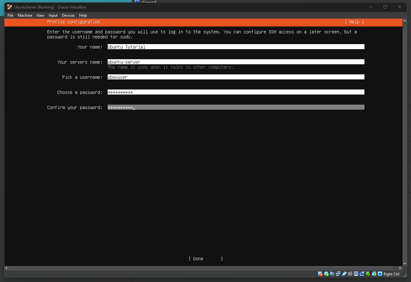Click the keyboard status icon near Right Ctrl
411x282 pixels.
click(380, 274)
